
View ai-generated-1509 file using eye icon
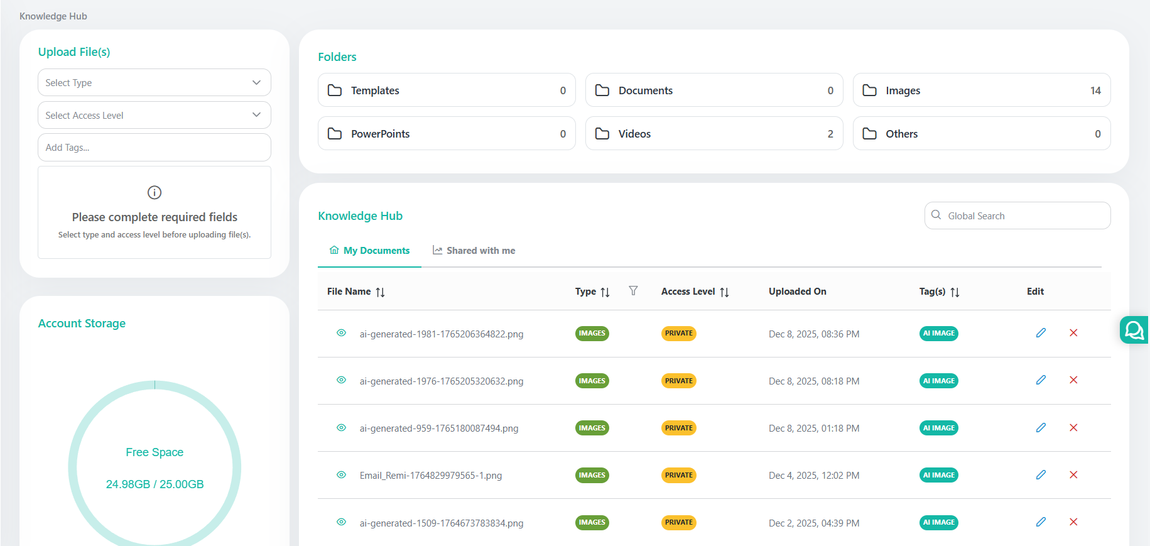341,522
